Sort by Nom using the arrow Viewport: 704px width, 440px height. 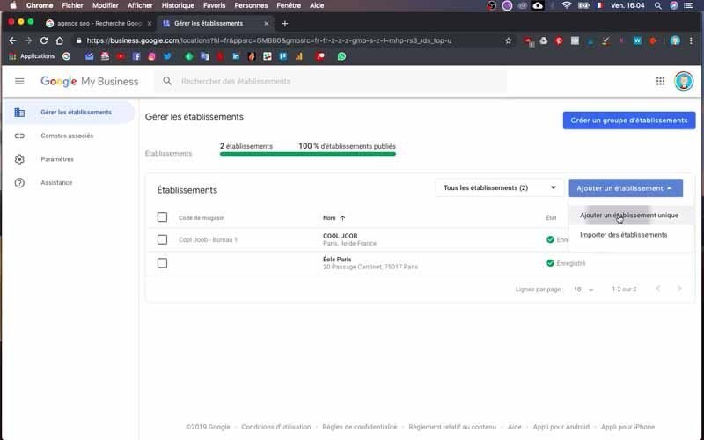(x=342, y=217)
